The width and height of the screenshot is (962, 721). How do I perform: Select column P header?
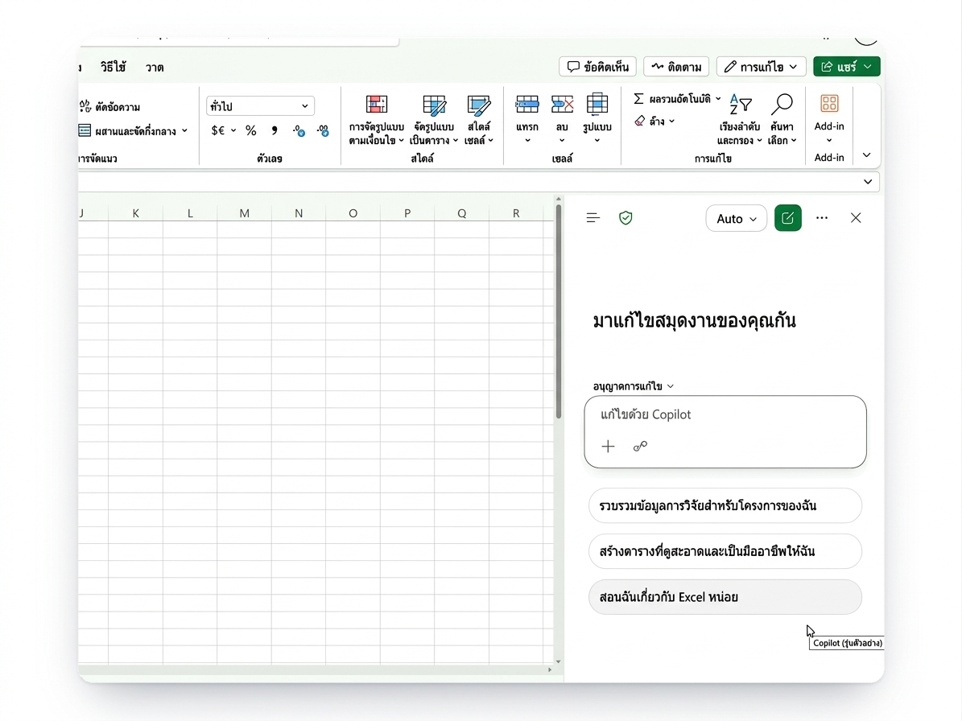[x=407, y=213]
